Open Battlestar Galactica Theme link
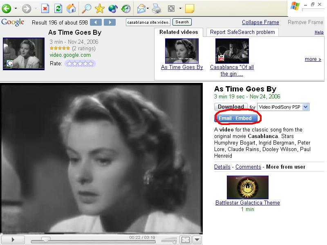This screenshot has width=327, height=245. pyautogui.click(x=248, y=203)
